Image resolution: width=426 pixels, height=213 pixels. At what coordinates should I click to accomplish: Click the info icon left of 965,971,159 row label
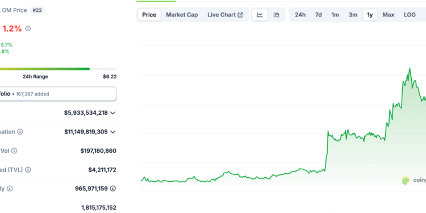pyautogui.click(x=10, y=188)
